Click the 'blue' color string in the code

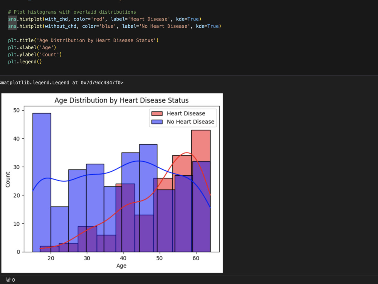coord(106,26)
